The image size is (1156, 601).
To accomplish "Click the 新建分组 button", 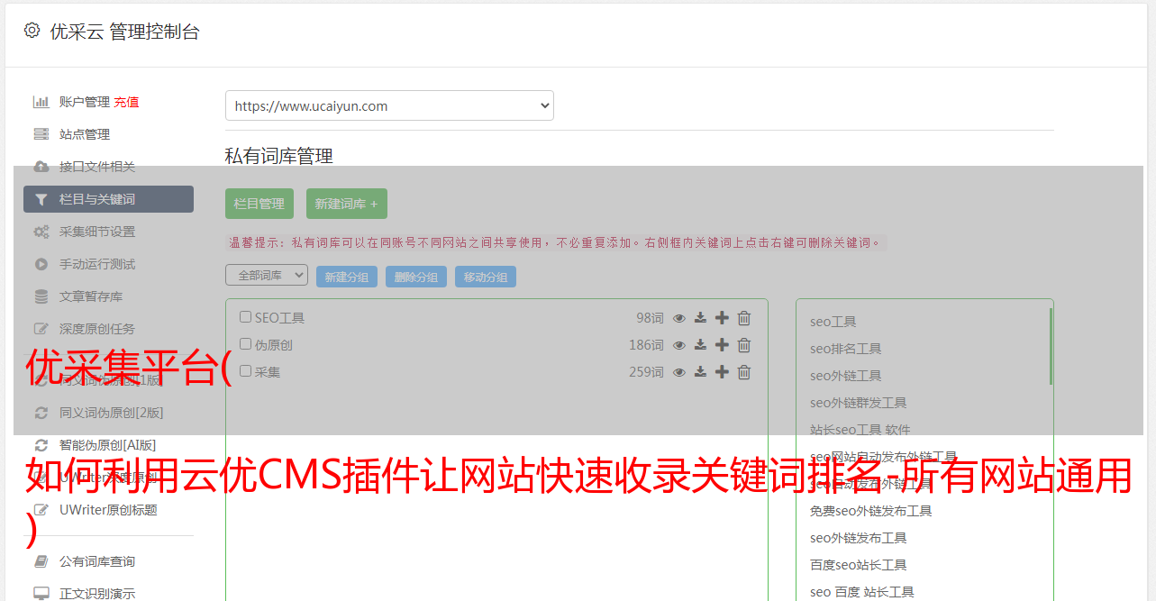I will pyautogui.click(x=347, y=277).
